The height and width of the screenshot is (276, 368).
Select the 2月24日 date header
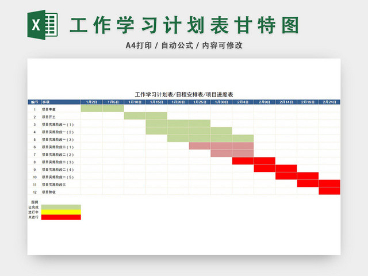(x=329, y=102)
